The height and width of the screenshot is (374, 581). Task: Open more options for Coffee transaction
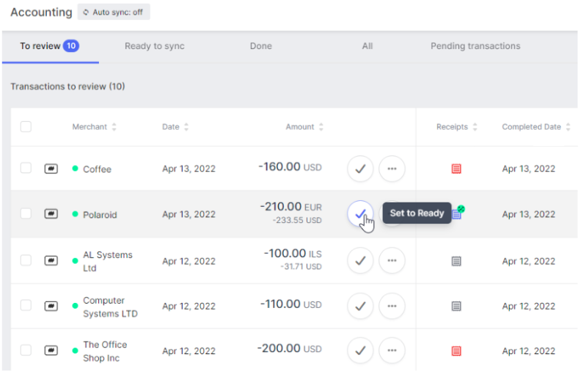pos(392,169)
